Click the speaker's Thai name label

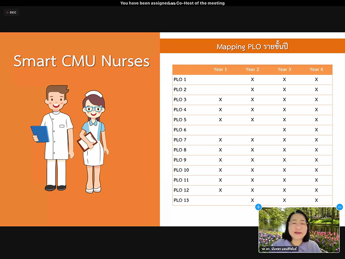279,249
